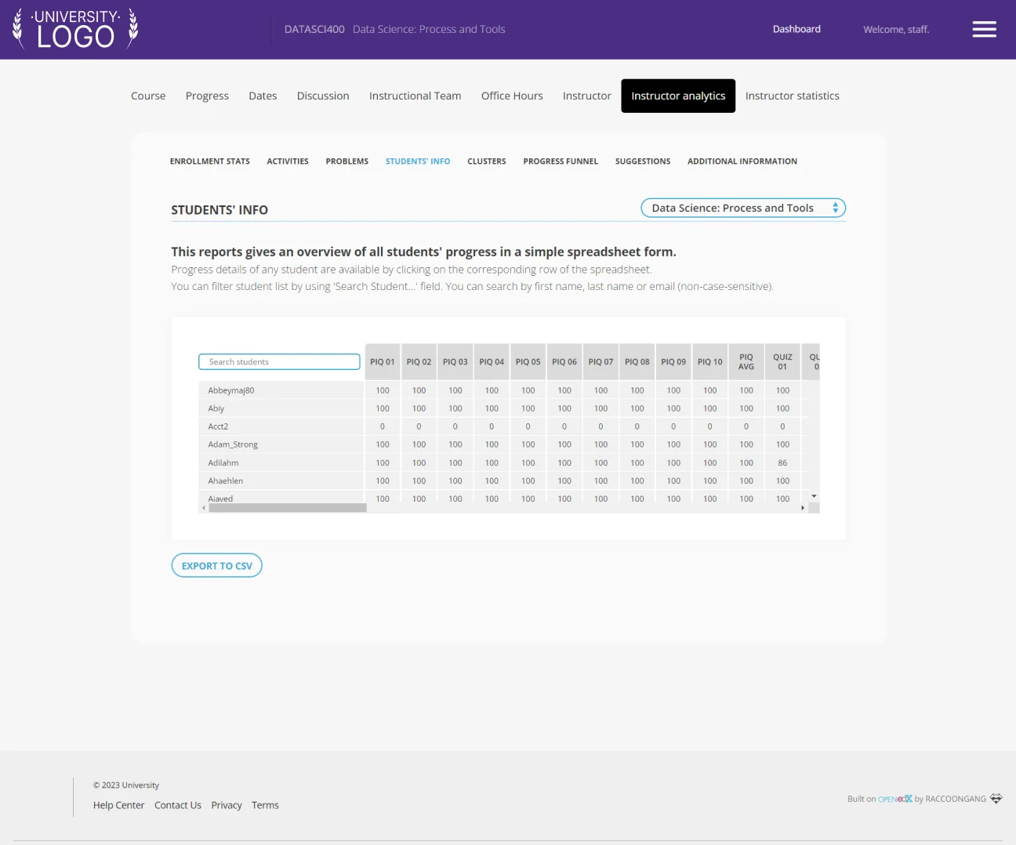Image resolution: width=1016 pixels, height=845 pixels.
Task: Switch to the Dates tab
Action: click(263, 96)
